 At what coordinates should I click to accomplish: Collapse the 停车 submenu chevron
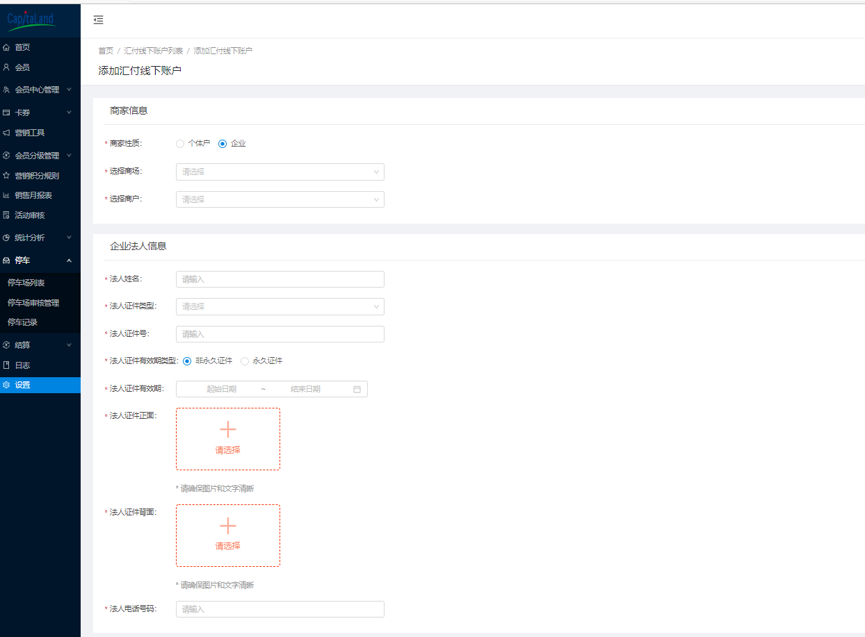pos(69,260)
